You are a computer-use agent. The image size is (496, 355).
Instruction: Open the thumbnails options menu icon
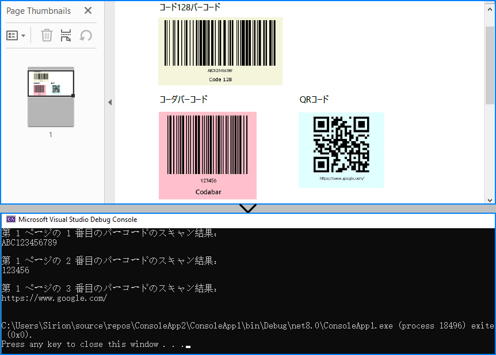pos(16,36)
